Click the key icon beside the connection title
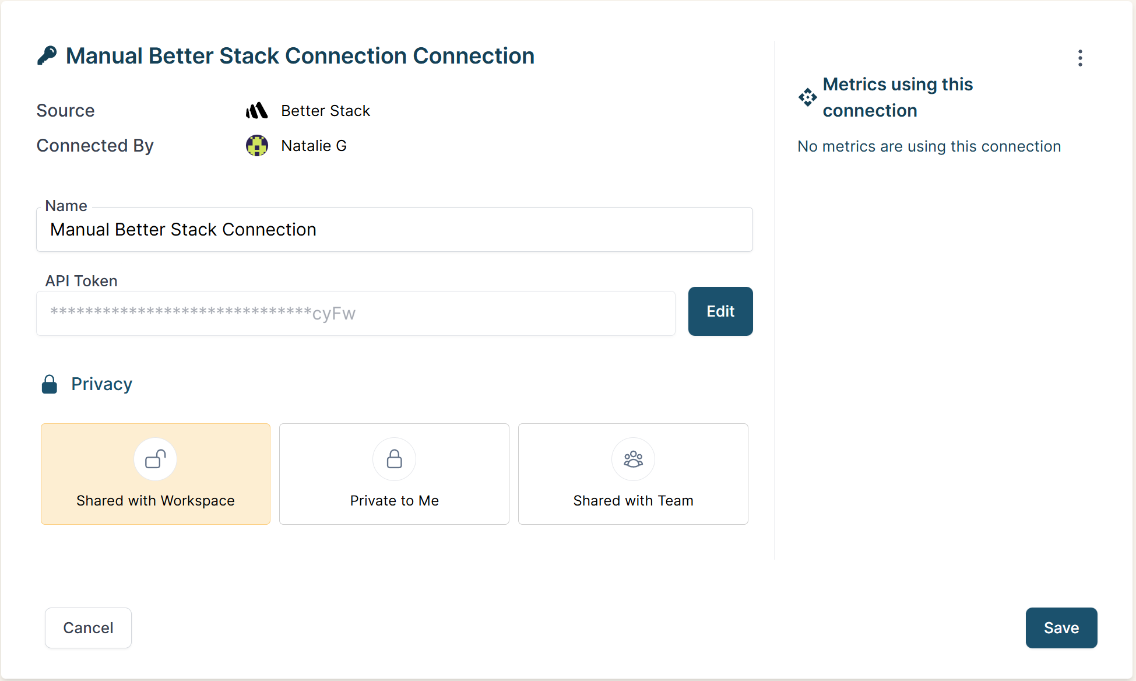1136x681 pixels. 48,55
